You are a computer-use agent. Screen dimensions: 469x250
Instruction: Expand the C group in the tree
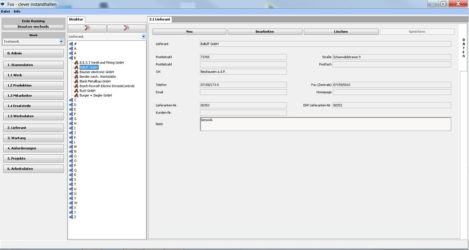click(x=71, y=100)
